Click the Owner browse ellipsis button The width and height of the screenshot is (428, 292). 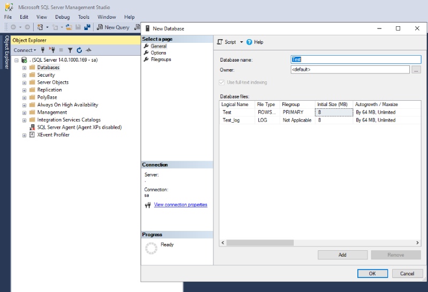click(x=416, y=70)
